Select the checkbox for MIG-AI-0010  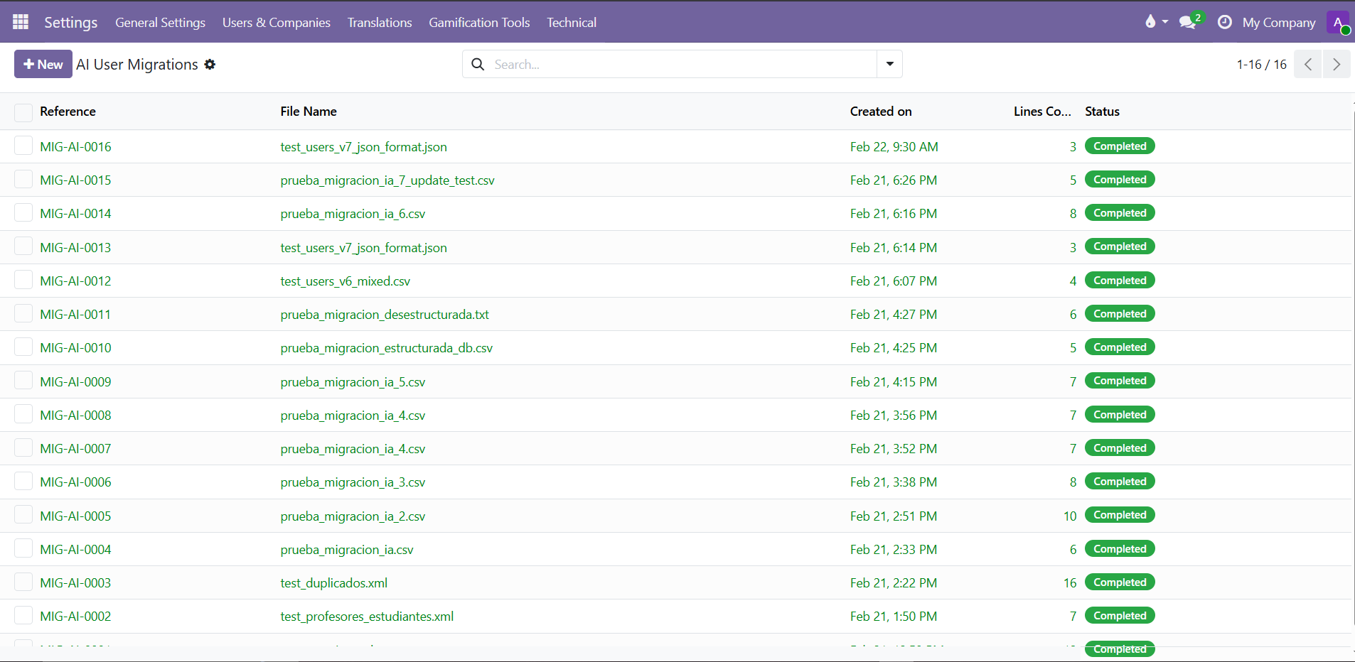click(x=23, y=347)
